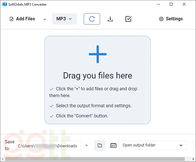
Task: Click the Save to path field
Action: 49,146
